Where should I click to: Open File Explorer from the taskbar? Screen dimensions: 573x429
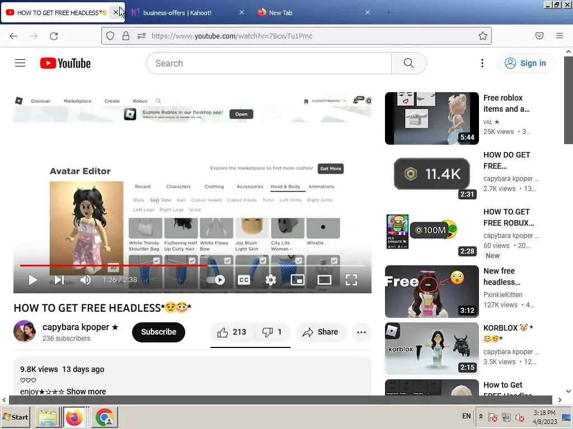48,417
